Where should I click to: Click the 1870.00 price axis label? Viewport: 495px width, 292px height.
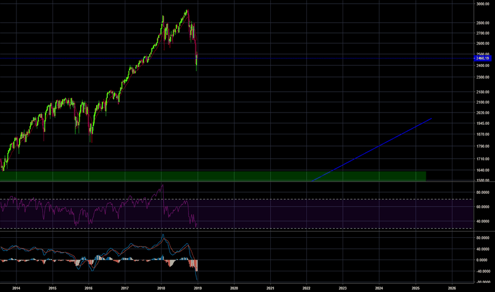[x=483, y=134]
